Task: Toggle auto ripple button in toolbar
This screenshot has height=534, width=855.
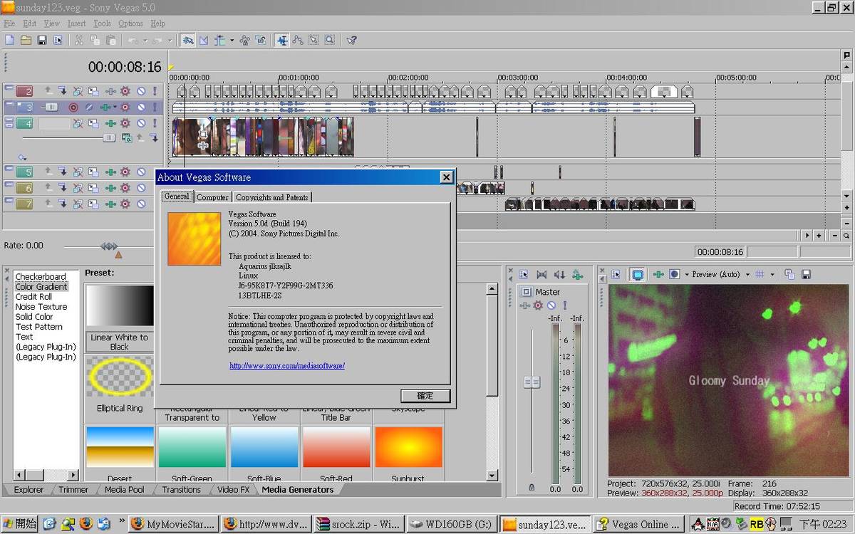Action: click(220, 41)
